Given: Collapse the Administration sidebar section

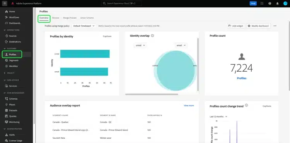Looking at the screenshot, I should 13,129.
